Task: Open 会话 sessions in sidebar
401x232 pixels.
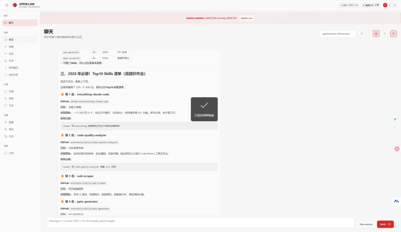Action: coord(20,61)
